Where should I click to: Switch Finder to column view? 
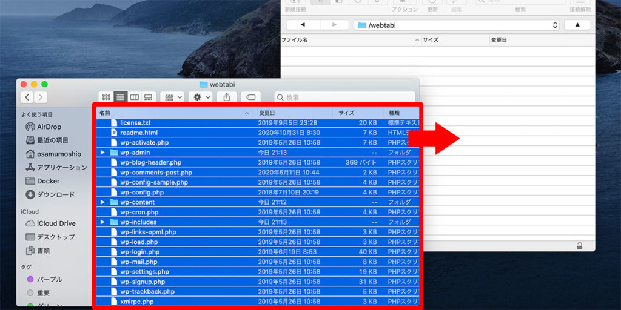pyautogui.click(x=135, y=97)
